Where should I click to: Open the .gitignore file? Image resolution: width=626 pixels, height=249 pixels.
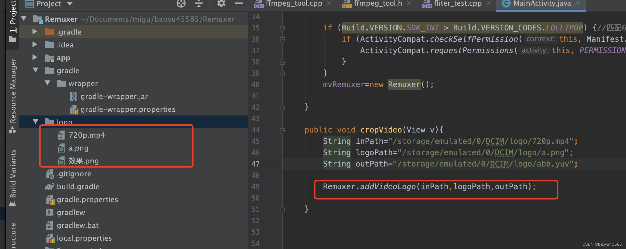click(74, 174)
